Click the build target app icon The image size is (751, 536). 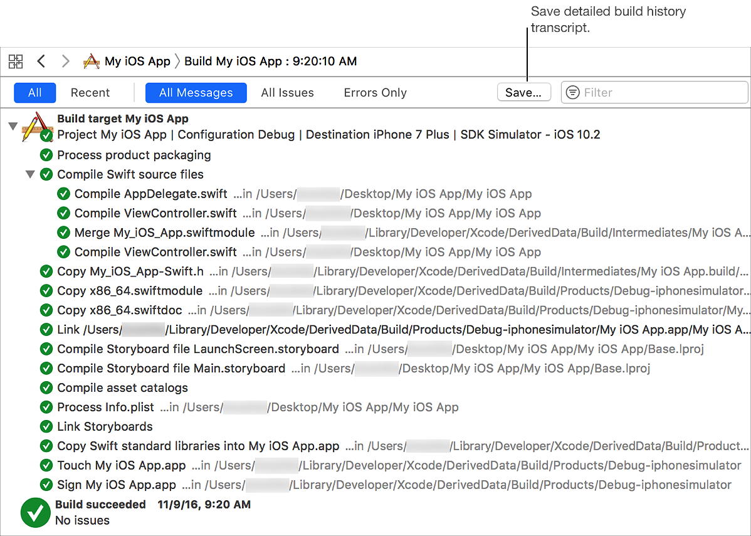[37, 127]
